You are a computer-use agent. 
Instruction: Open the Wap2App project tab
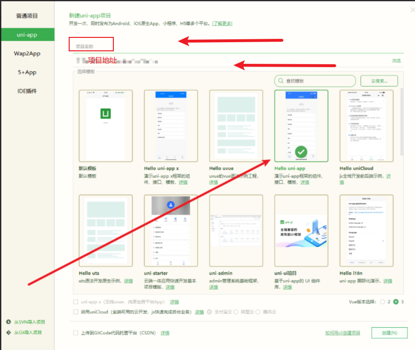pos(27,53)
